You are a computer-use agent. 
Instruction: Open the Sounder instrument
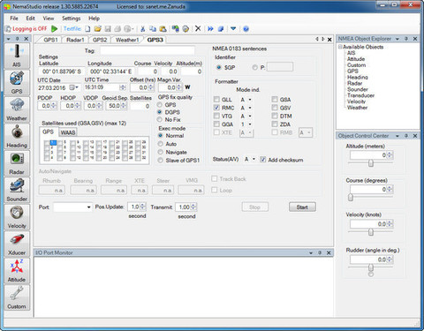tap(17, 190)
